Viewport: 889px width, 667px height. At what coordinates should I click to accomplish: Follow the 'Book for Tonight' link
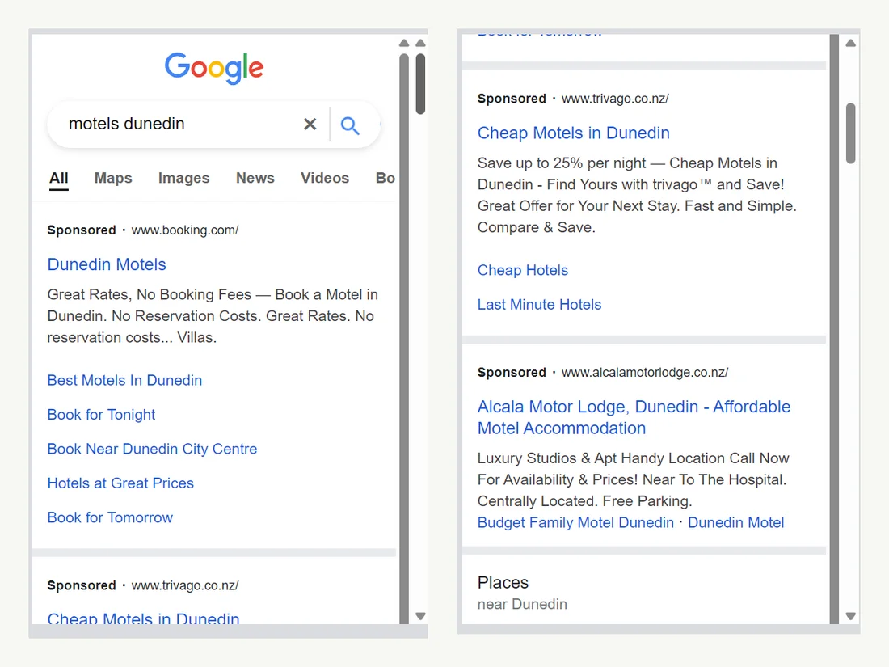[102, 415]
